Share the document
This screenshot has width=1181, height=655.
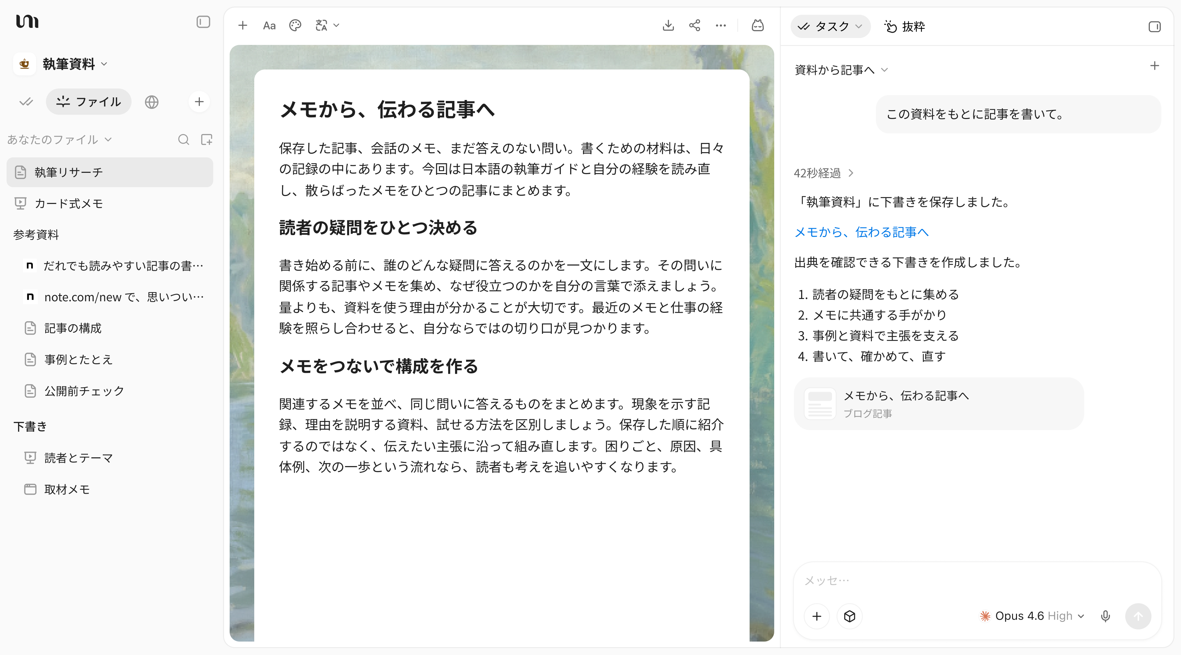pyautogui.click(x=694, y=26)
